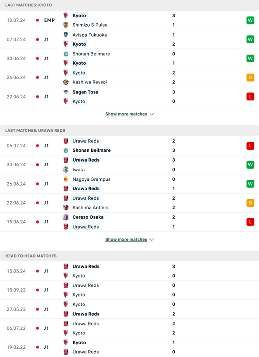The height and width of the screenshot is (357, 259).
Task: Expand more matches under Urawa Reds section
Action: (126, 240)
